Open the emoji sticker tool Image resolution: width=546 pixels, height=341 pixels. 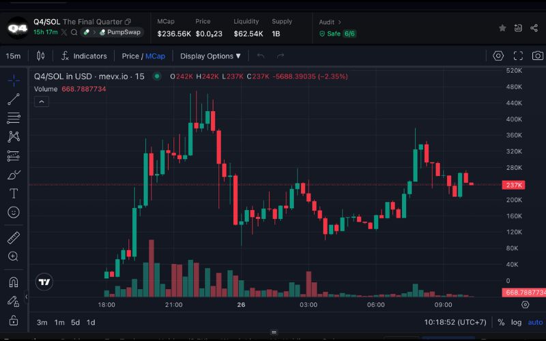13,212
